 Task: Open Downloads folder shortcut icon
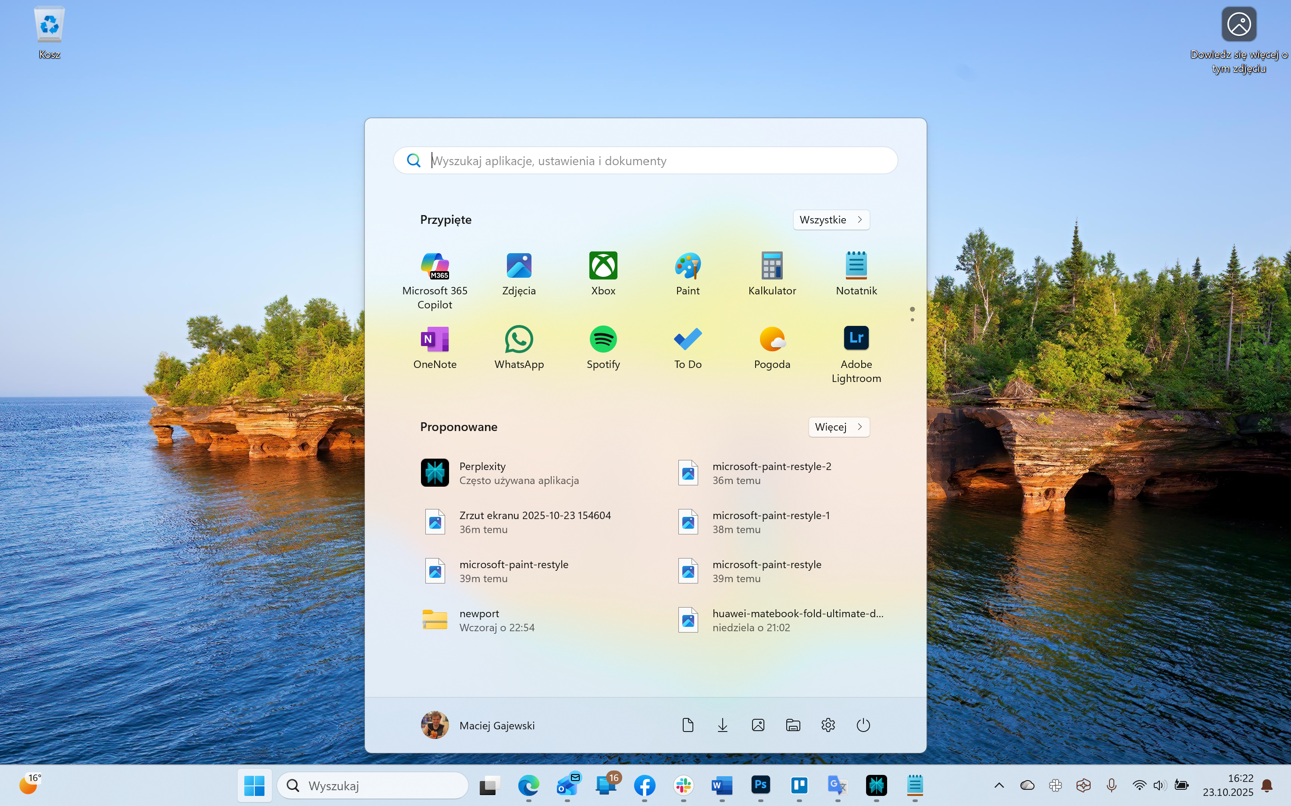[x=722, y=725]
